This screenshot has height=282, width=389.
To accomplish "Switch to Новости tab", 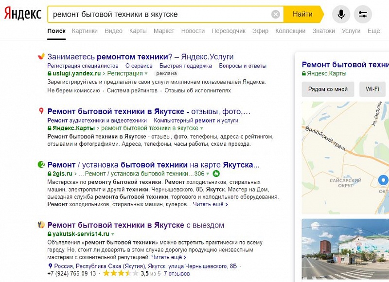I will (193, 31).
